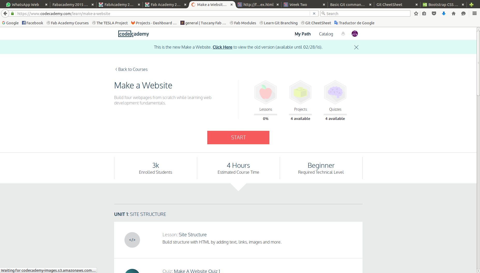This screenshot has height=273, width=480.
Task: Close the WhatsApp Web tab
Action: 46,5
